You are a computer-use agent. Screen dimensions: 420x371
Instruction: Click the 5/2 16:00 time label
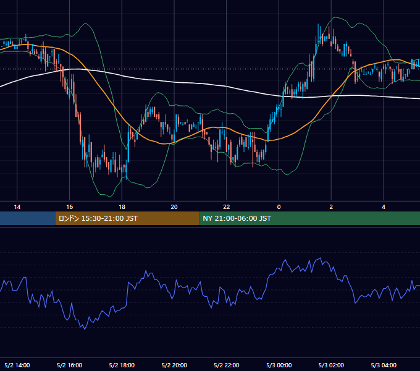pyautogui.click(x=69, y=365)
